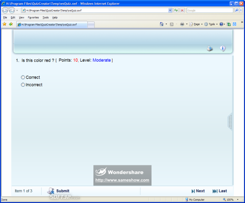Click the 100% zoom level button
The height and width of the screenshot is (203, 245).
click(x=228, y=200)
